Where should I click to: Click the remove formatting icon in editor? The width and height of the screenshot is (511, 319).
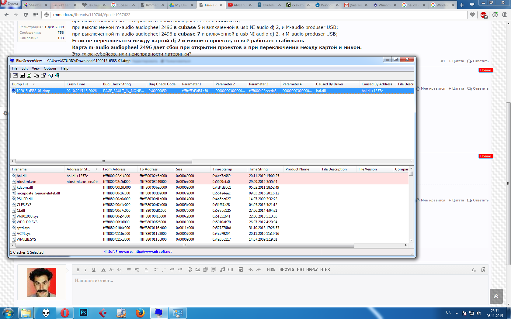pos(474,270)
